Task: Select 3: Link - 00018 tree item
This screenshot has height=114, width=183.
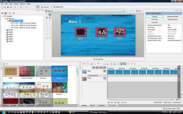Action: [x=25, y=28]
